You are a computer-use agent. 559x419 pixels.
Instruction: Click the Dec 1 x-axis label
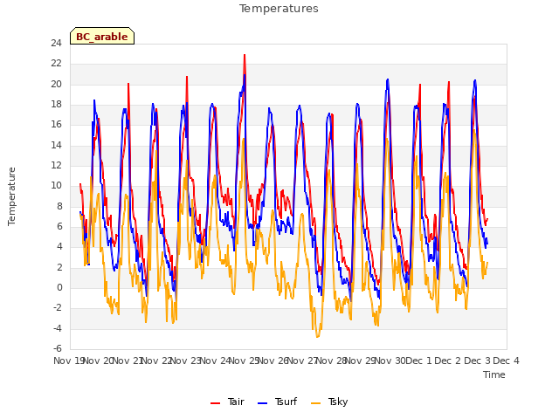[x=419, y=361]
